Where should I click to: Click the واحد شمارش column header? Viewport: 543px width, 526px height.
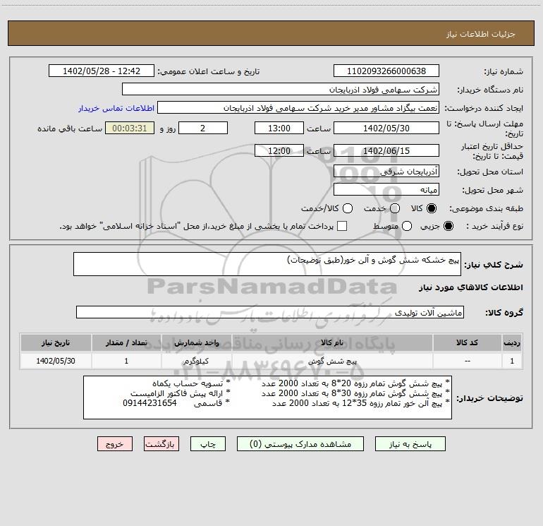[196, 342]
